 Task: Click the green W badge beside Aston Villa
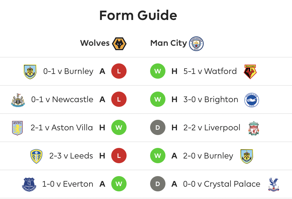[x=119, y=128]
